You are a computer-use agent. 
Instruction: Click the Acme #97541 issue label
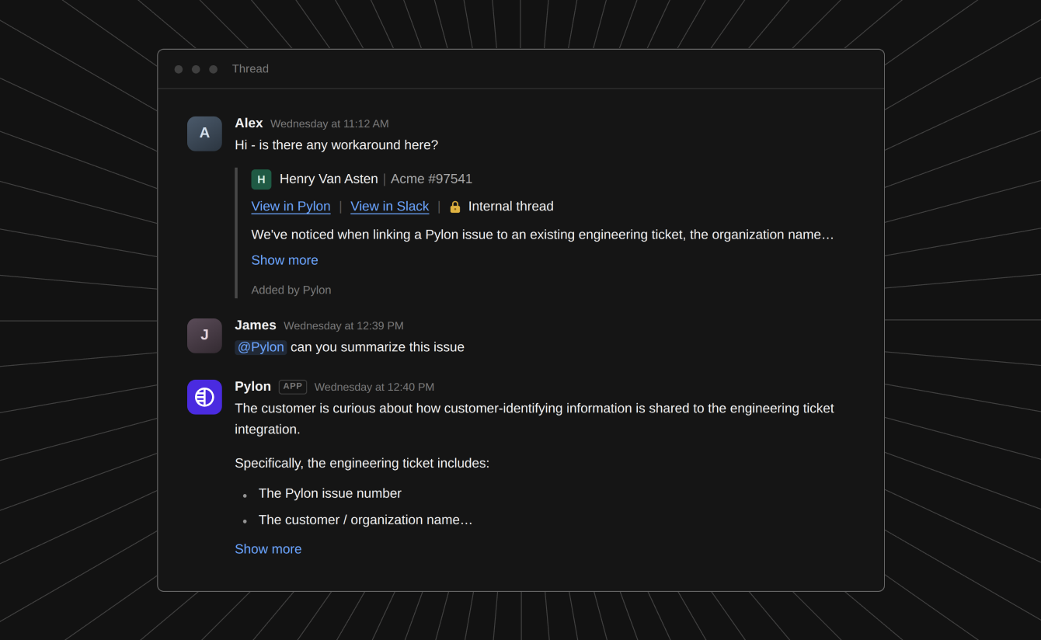point(431,179)
